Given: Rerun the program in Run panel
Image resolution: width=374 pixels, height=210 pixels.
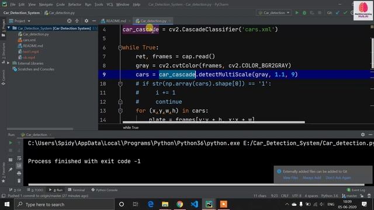Looking at the screenshot, I should pyautogui.click(x=11, y=142).
